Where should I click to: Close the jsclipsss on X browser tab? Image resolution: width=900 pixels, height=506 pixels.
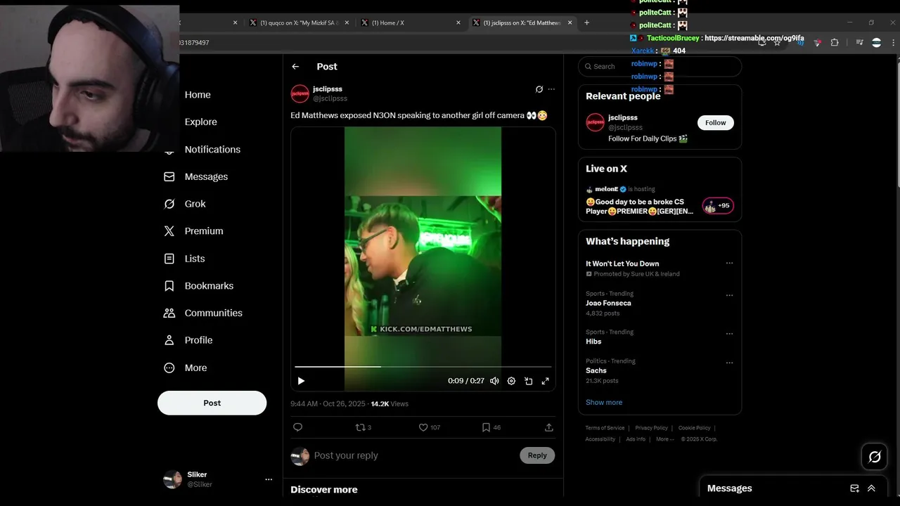(570, 22)
